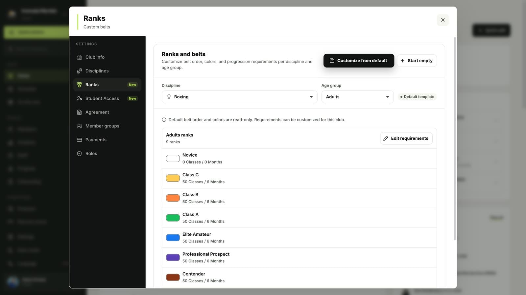The image size is (526, 295).
Task: Click the Boxing discipline ribbon icon
Action: (x=169, y=97)
